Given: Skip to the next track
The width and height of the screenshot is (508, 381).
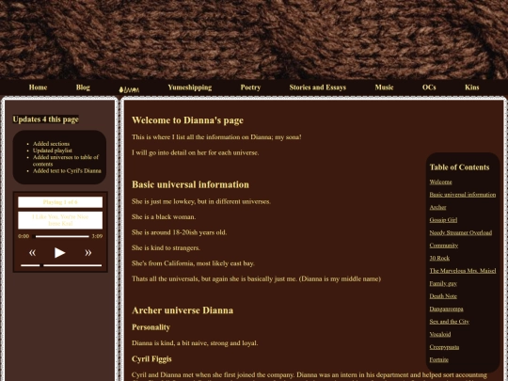Looking at the screenshot, I should tap(88, 253).
